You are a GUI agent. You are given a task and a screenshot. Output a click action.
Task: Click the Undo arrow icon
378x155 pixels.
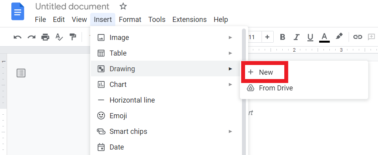click(17, 37)
